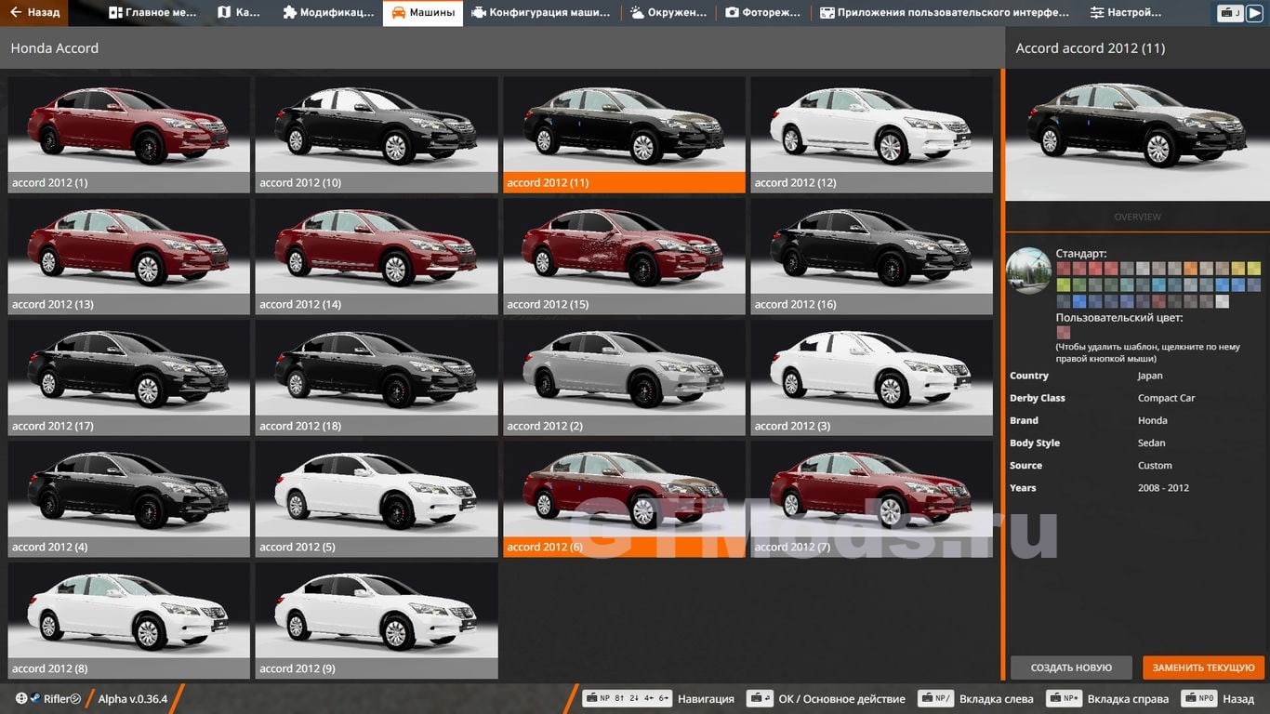Click the Years value 2008 - 2012
Image resolution: width=1270 pixels, height=714 pixels.
1163,487
